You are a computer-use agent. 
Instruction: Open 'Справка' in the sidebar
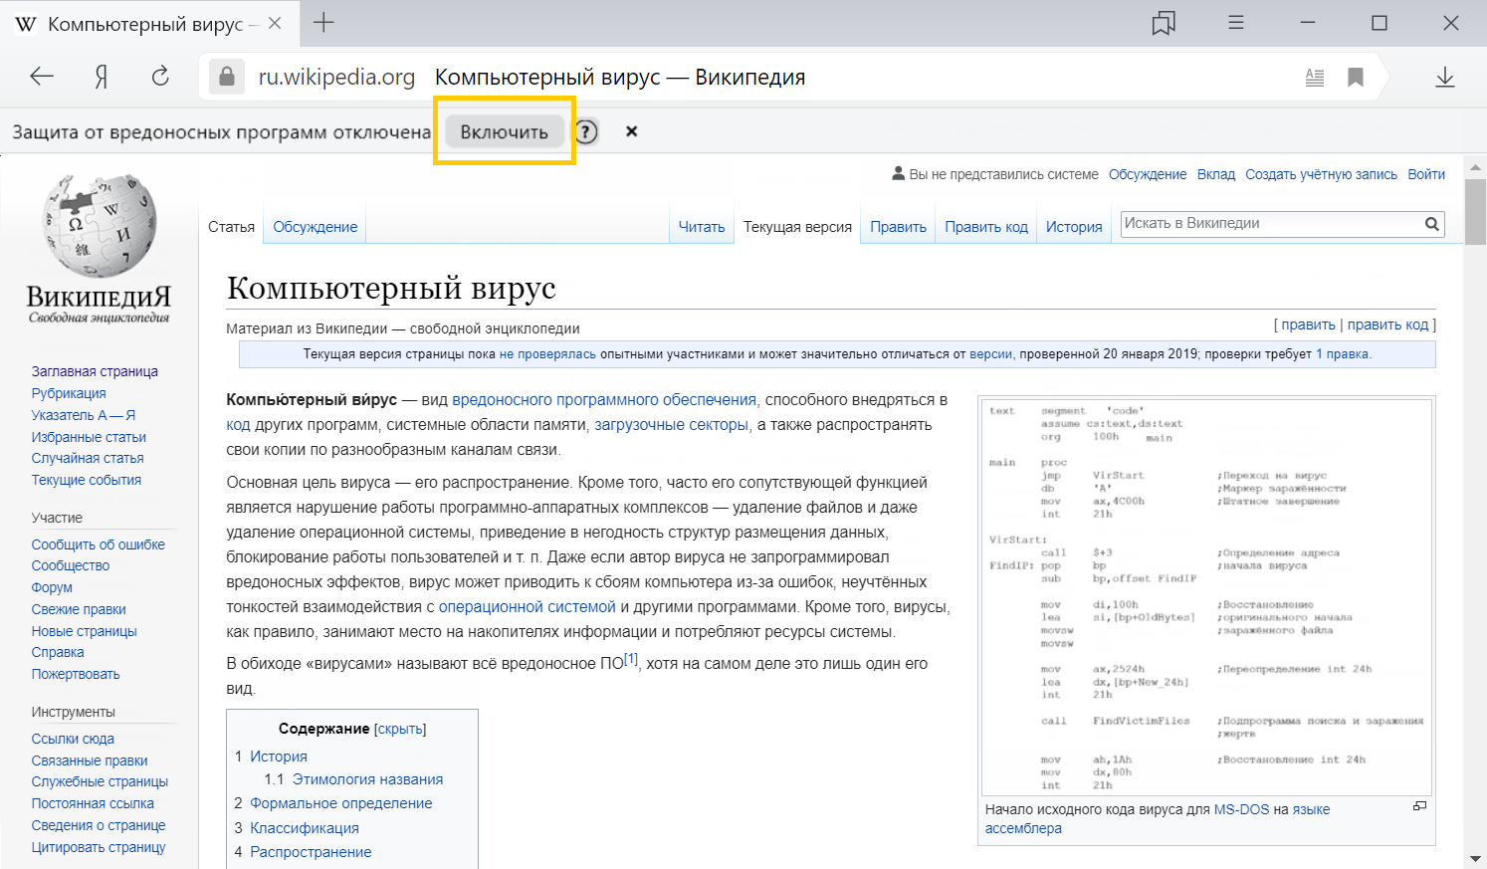(58, 652)
